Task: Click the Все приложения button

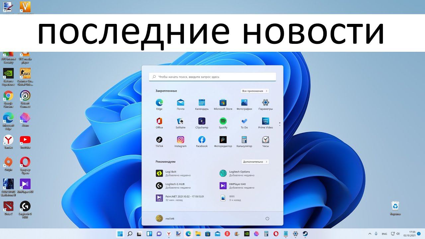Action: (255, 91)
